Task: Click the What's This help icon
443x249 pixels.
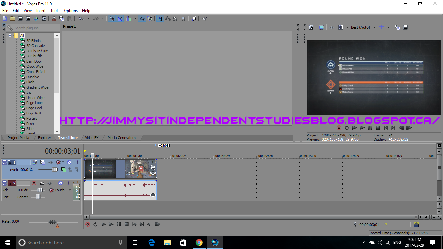Action: 204,18
